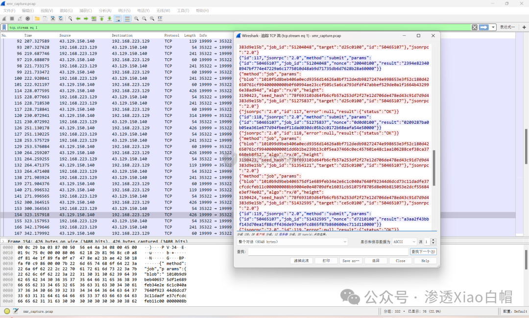Click the Save as… button
The image size is (529, 318).
pyautogui.click(x=351, y=261)
